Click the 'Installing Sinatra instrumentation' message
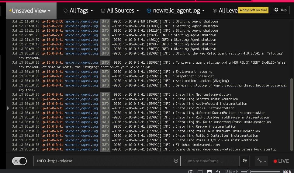The width and height of the screenshot is (294, 173). point(207,99)
